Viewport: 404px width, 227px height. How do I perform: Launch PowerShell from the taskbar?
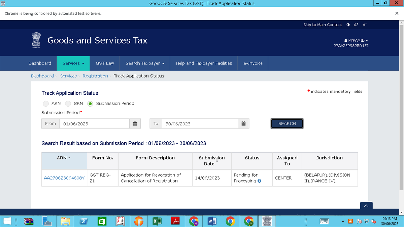coord(83,221)
